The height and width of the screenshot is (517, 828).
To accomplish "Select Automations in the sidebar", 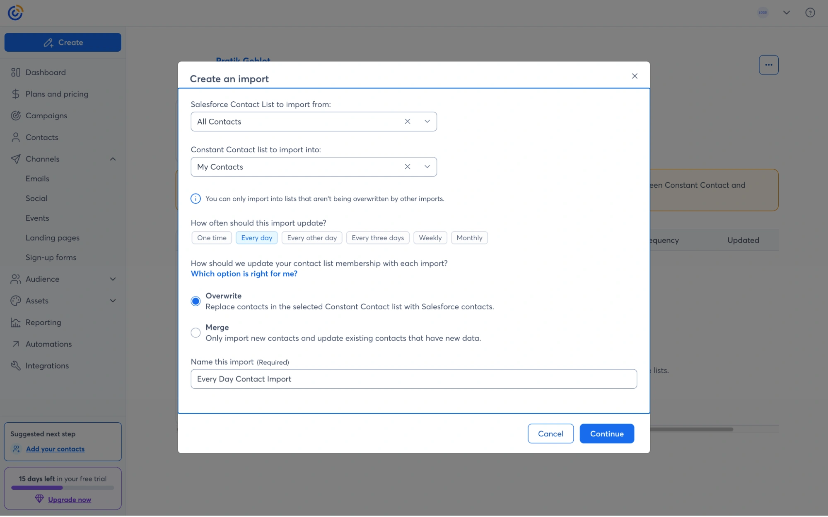I will (48, 344).
